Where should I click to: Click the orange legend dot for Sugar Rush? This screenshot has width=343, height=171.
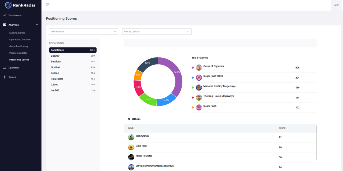pos(193,107)
